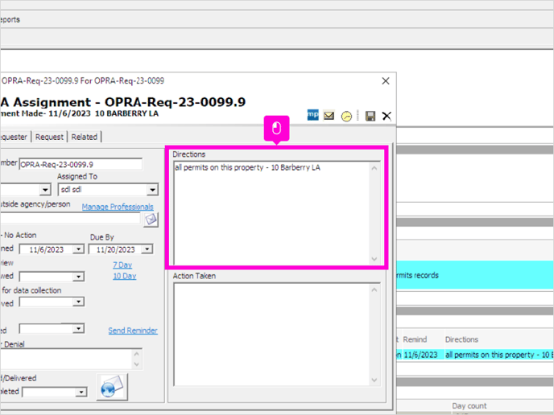Expand the Assigned To 'sdl sdl' dropdown

point(153,190)
